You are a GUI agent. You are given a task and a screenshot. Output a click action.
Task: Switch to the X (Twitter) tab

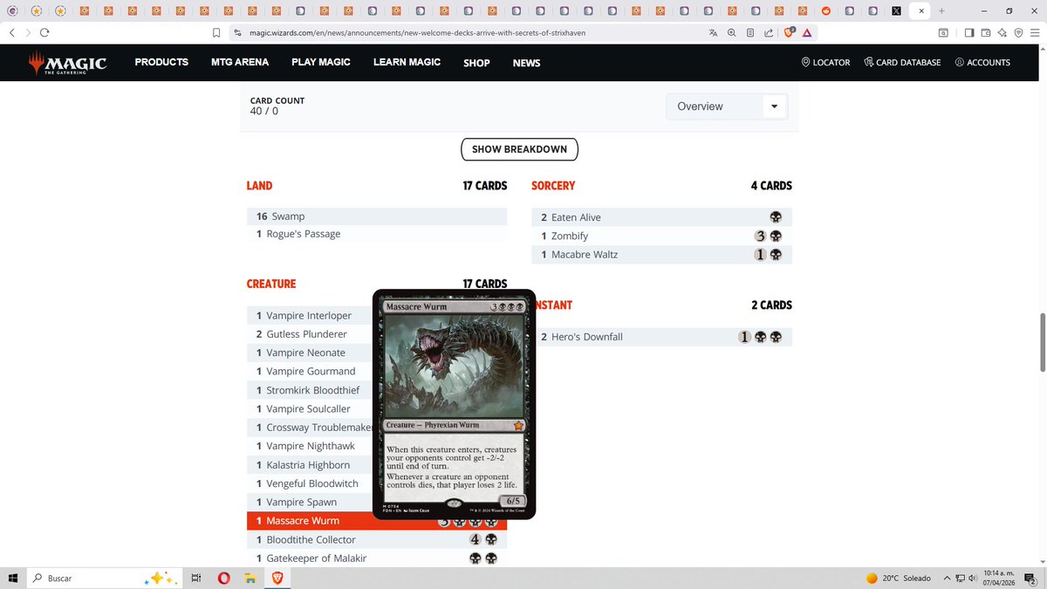click(896, 10)
